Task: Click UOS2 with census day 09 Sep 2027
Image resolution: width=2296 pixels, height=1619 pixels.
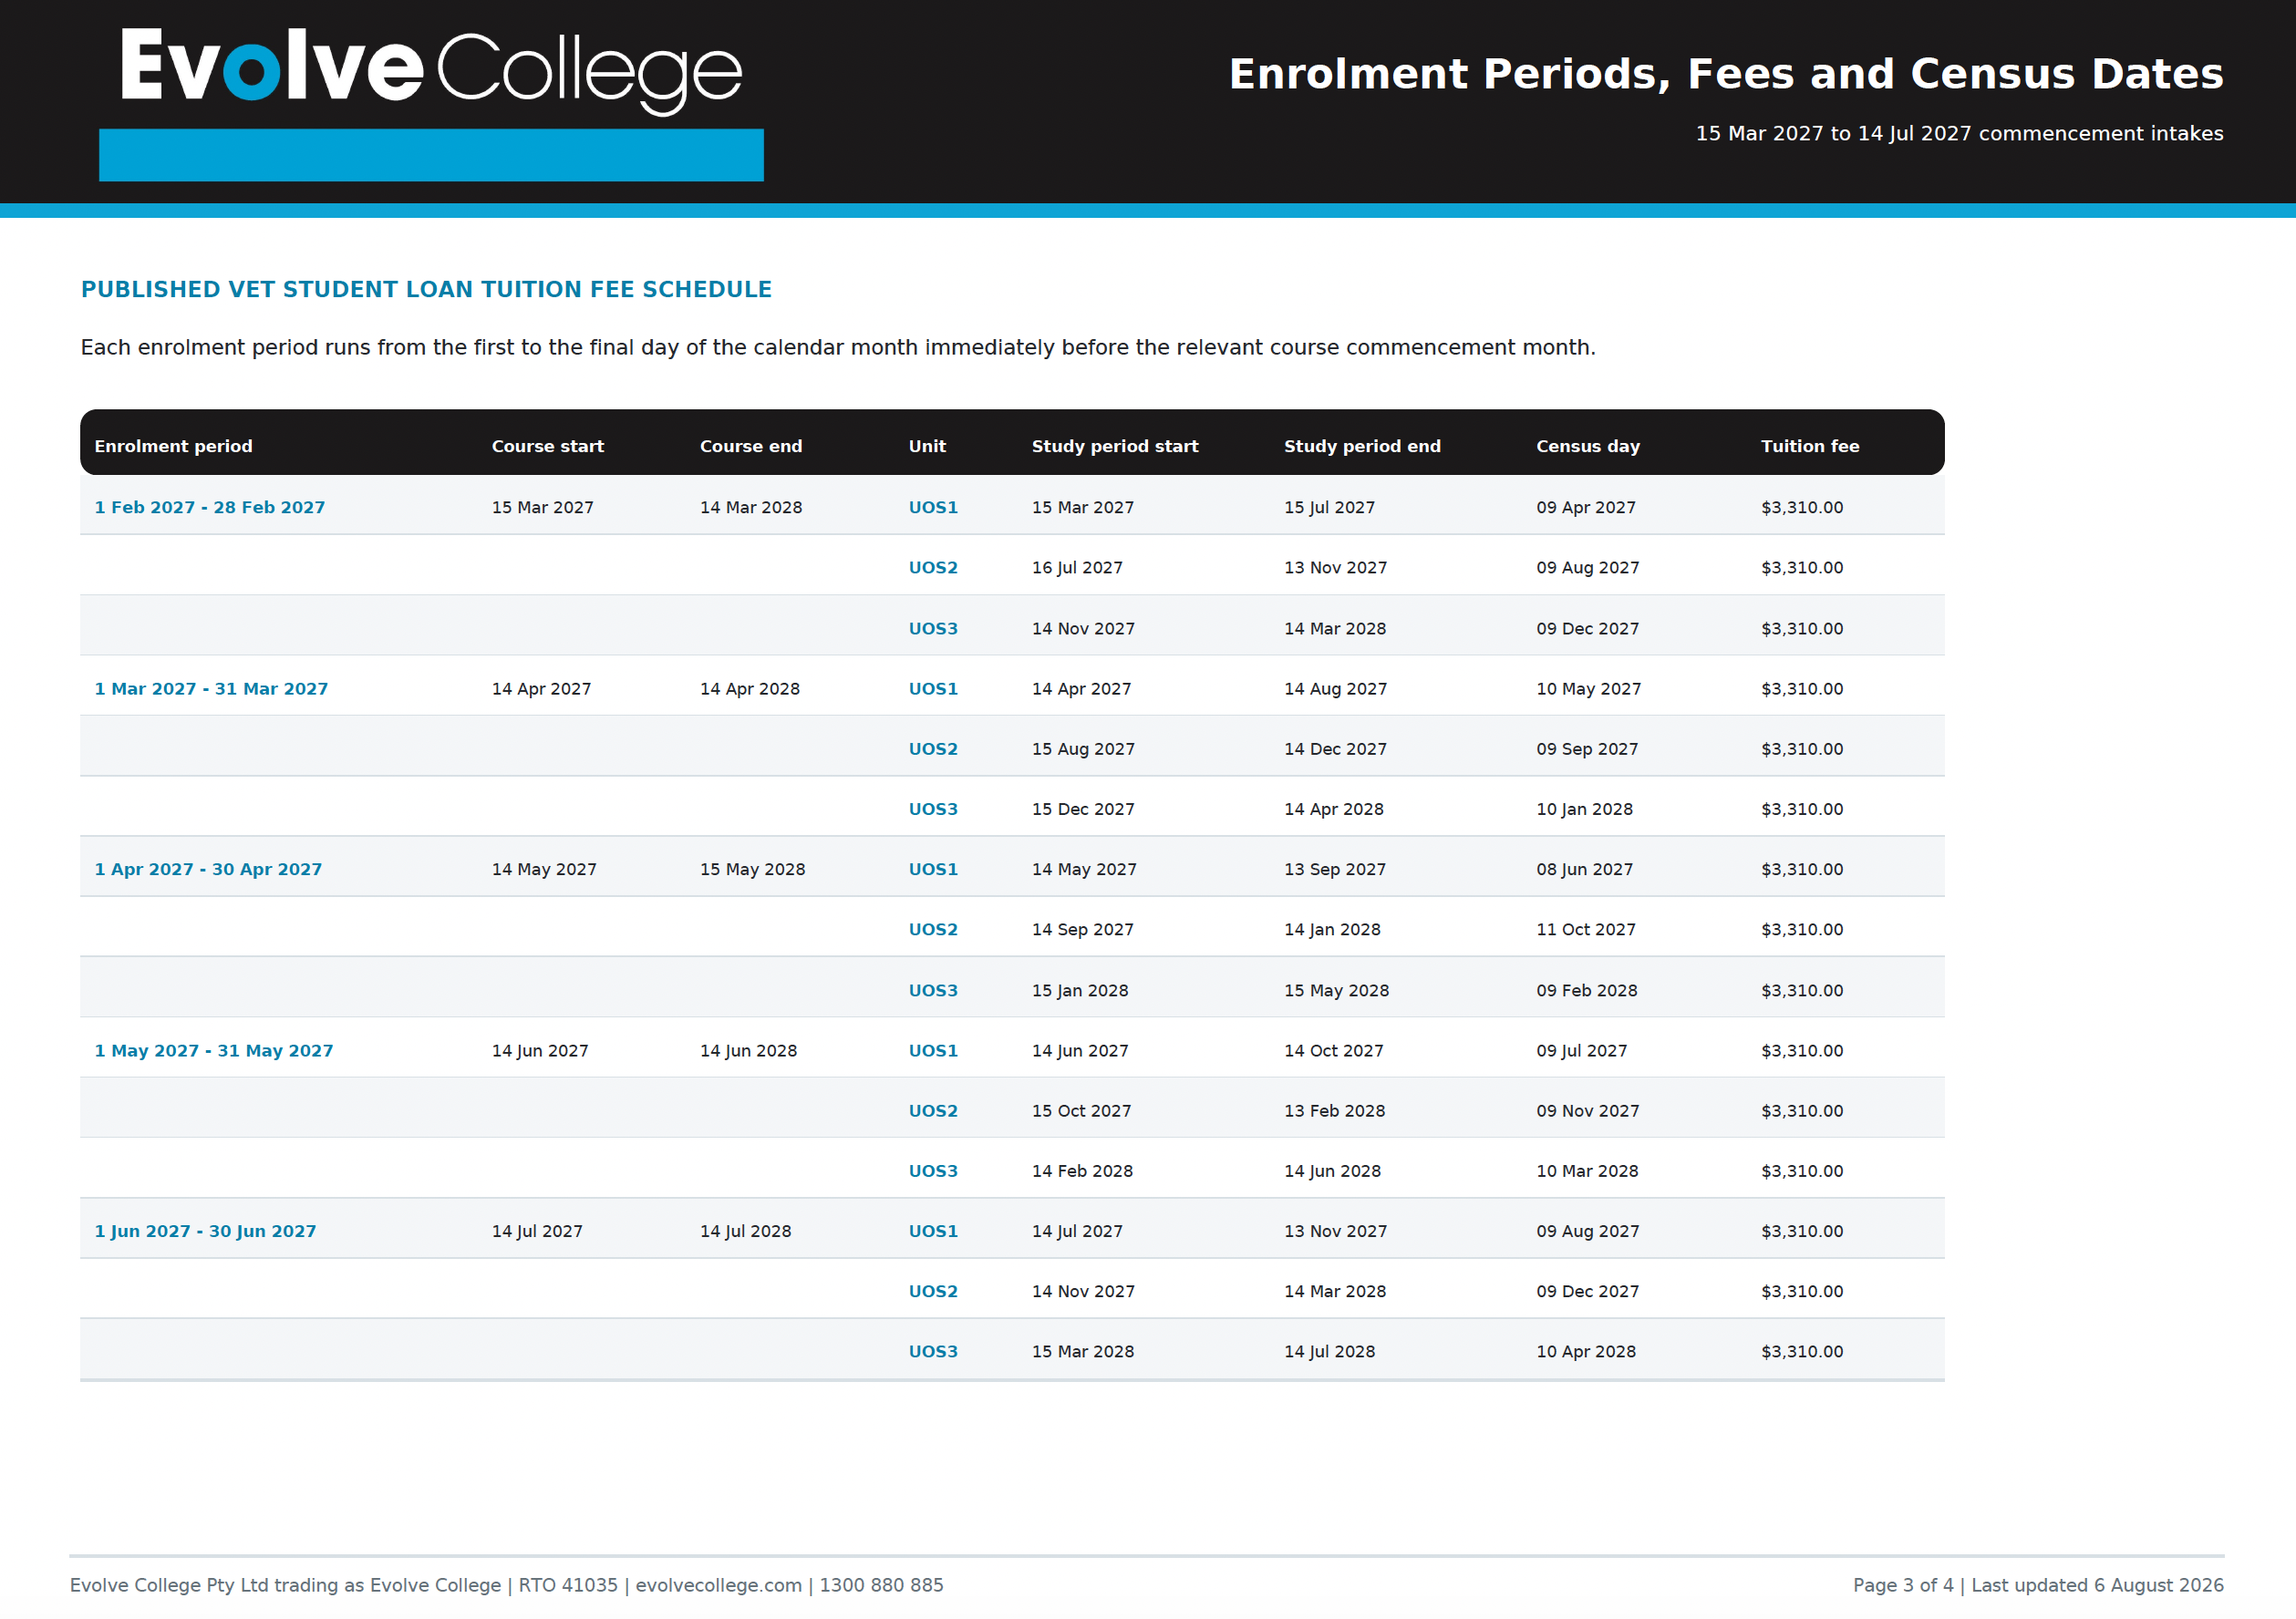Action: pos(933,749)
